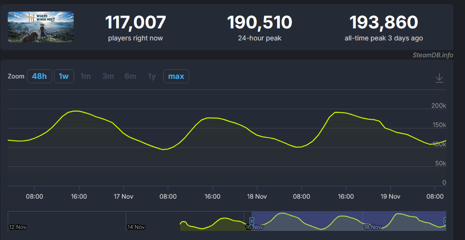Open the Where Winds Meet game thumbnail
465x240 pixels.
(40, 27)
